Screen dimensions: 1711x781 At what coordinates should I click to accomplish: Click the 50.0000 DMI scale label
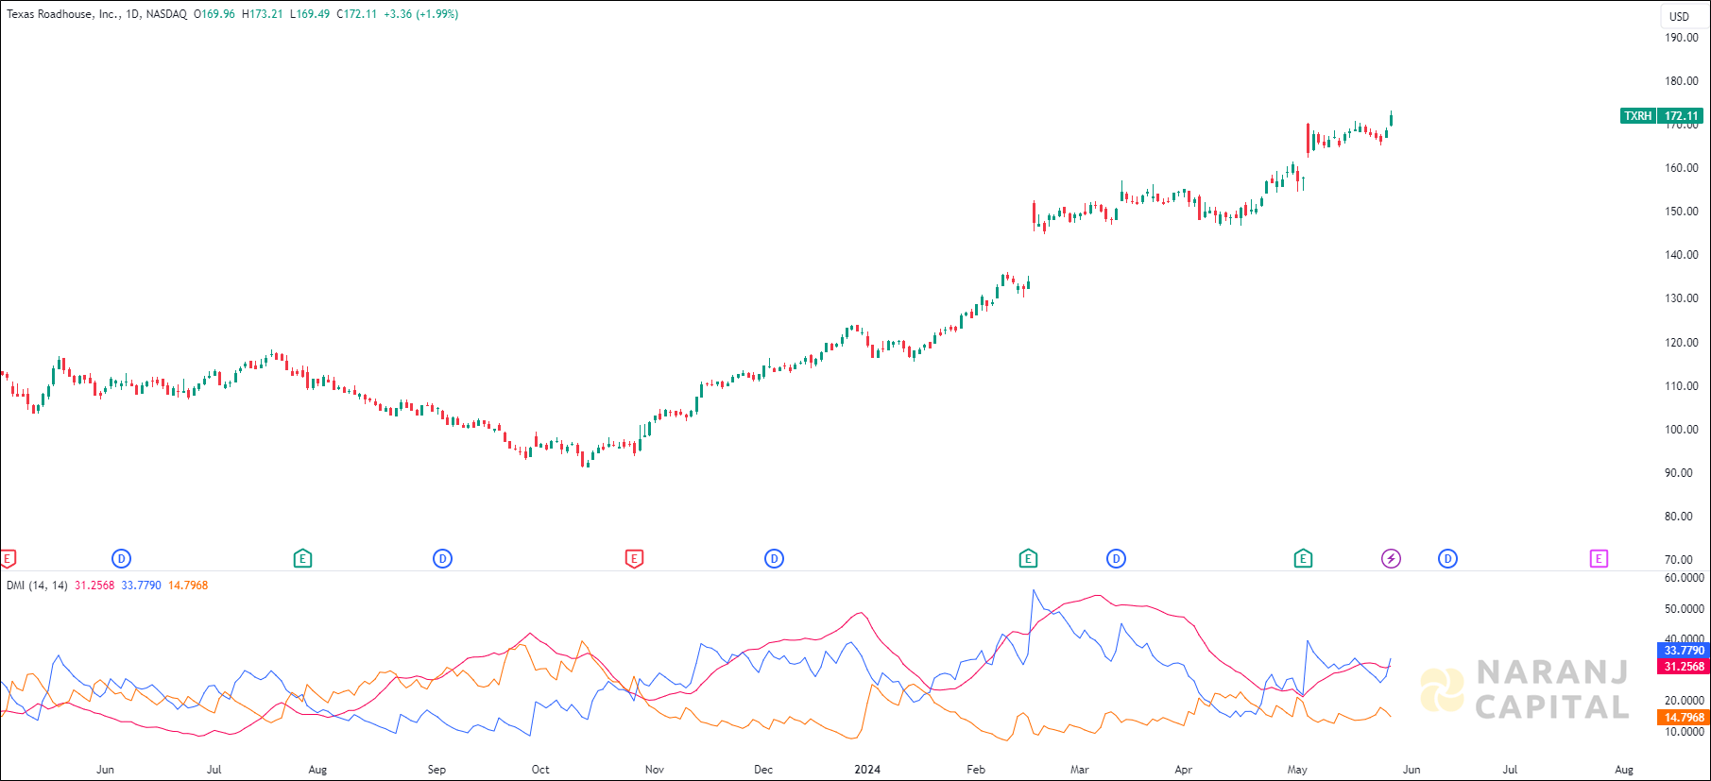click(x=1685, y=609)
